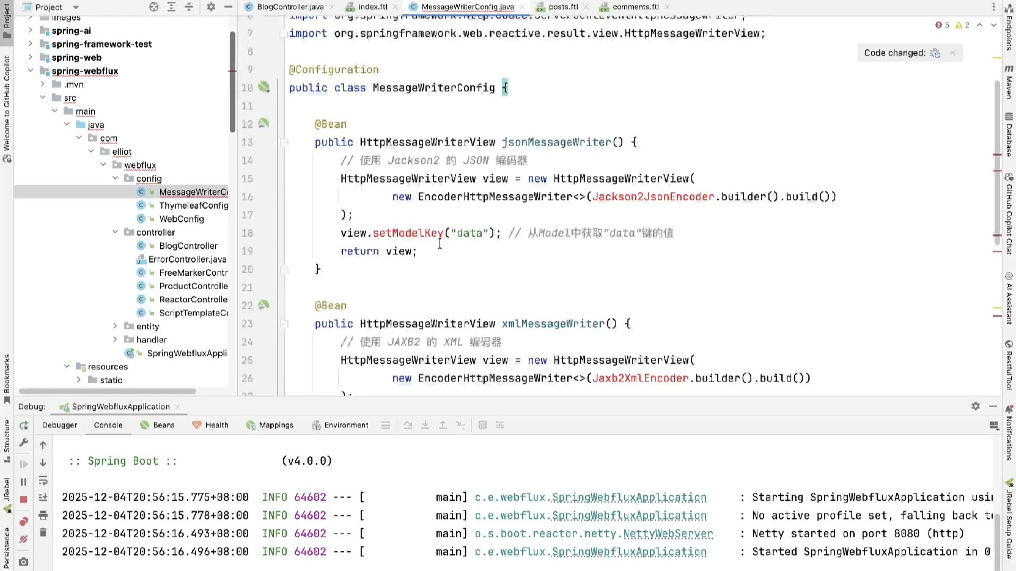The image size is (1016, 571).
Task: Open the Notifications tool window
Action: [x=1009, y=432]
